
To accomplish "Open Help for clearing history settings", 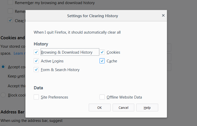I will [x=147, y=108].
